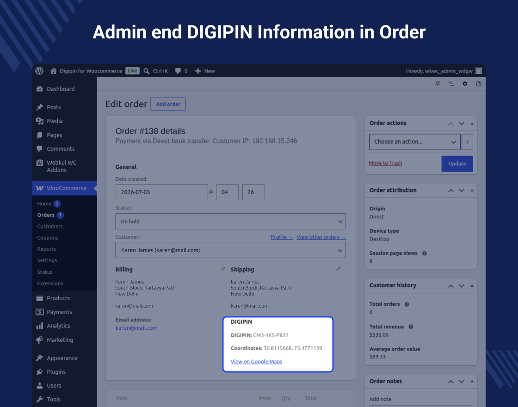Click the Products archive icon
Image resolution: width=518 pixels, height=407 pixels.
(x=40, y=298)
